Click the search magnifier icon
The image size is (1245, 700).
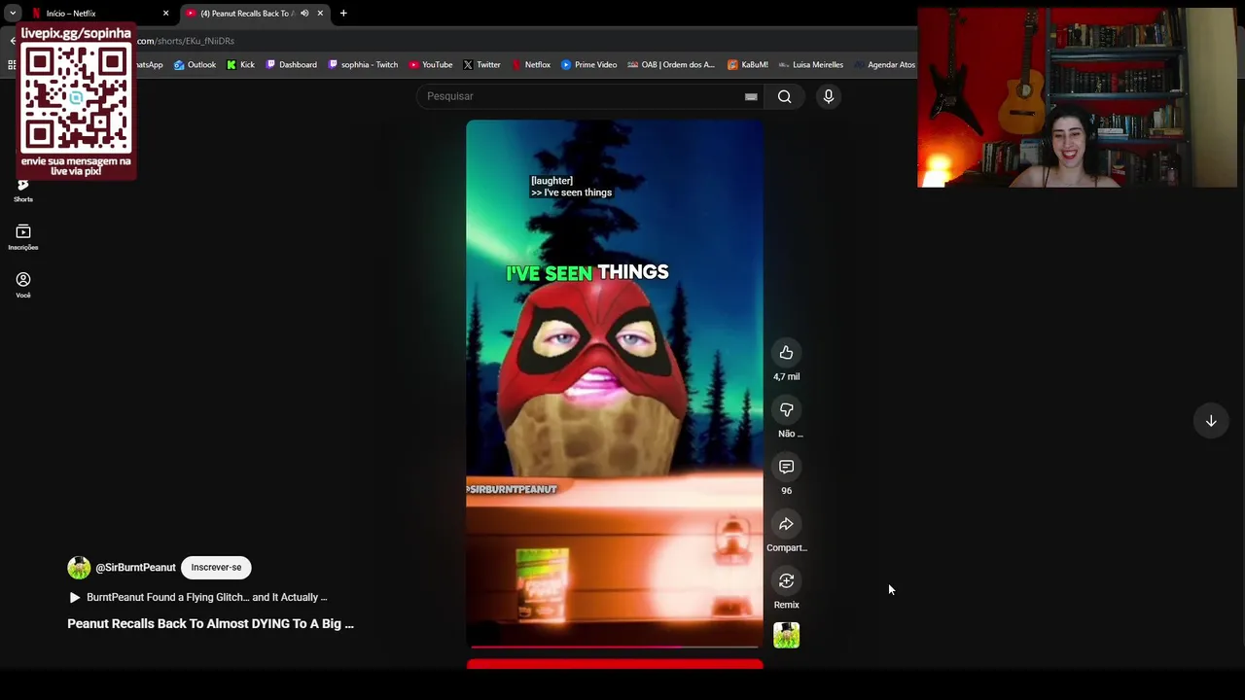tap(784, 96)
